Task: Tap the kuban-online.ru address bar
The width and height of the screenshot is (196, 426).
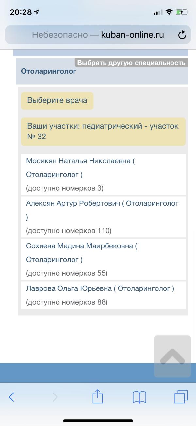Action: (x=98, y=35)
